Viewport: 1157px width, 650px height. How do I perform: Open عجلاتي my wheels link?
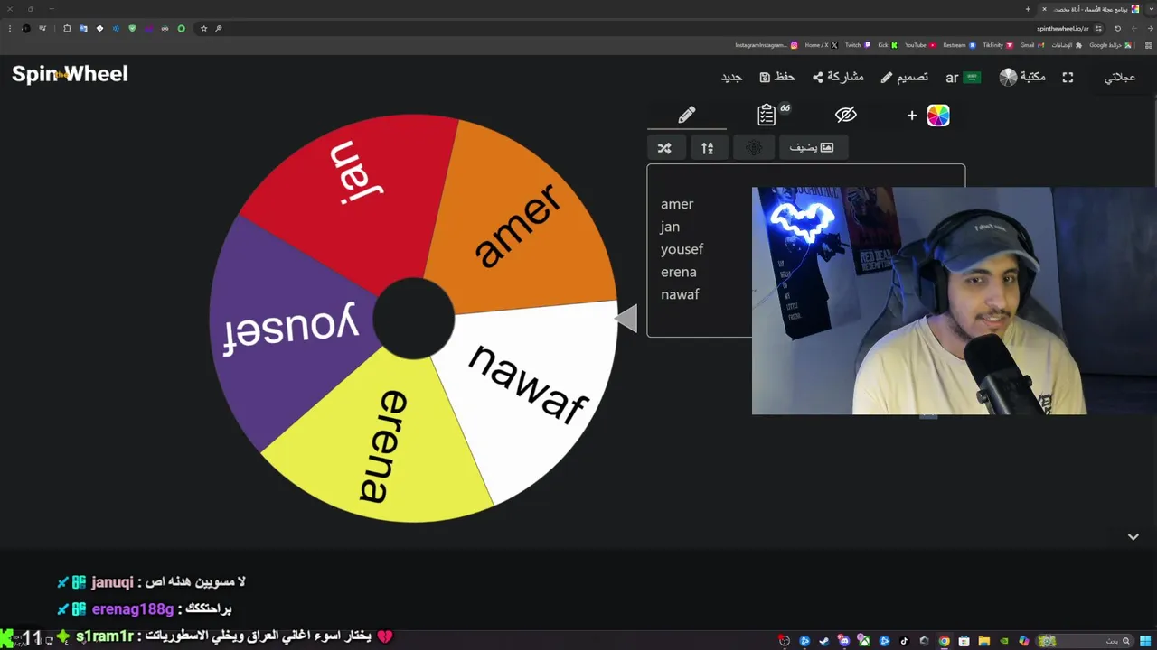pos(1120,77)
